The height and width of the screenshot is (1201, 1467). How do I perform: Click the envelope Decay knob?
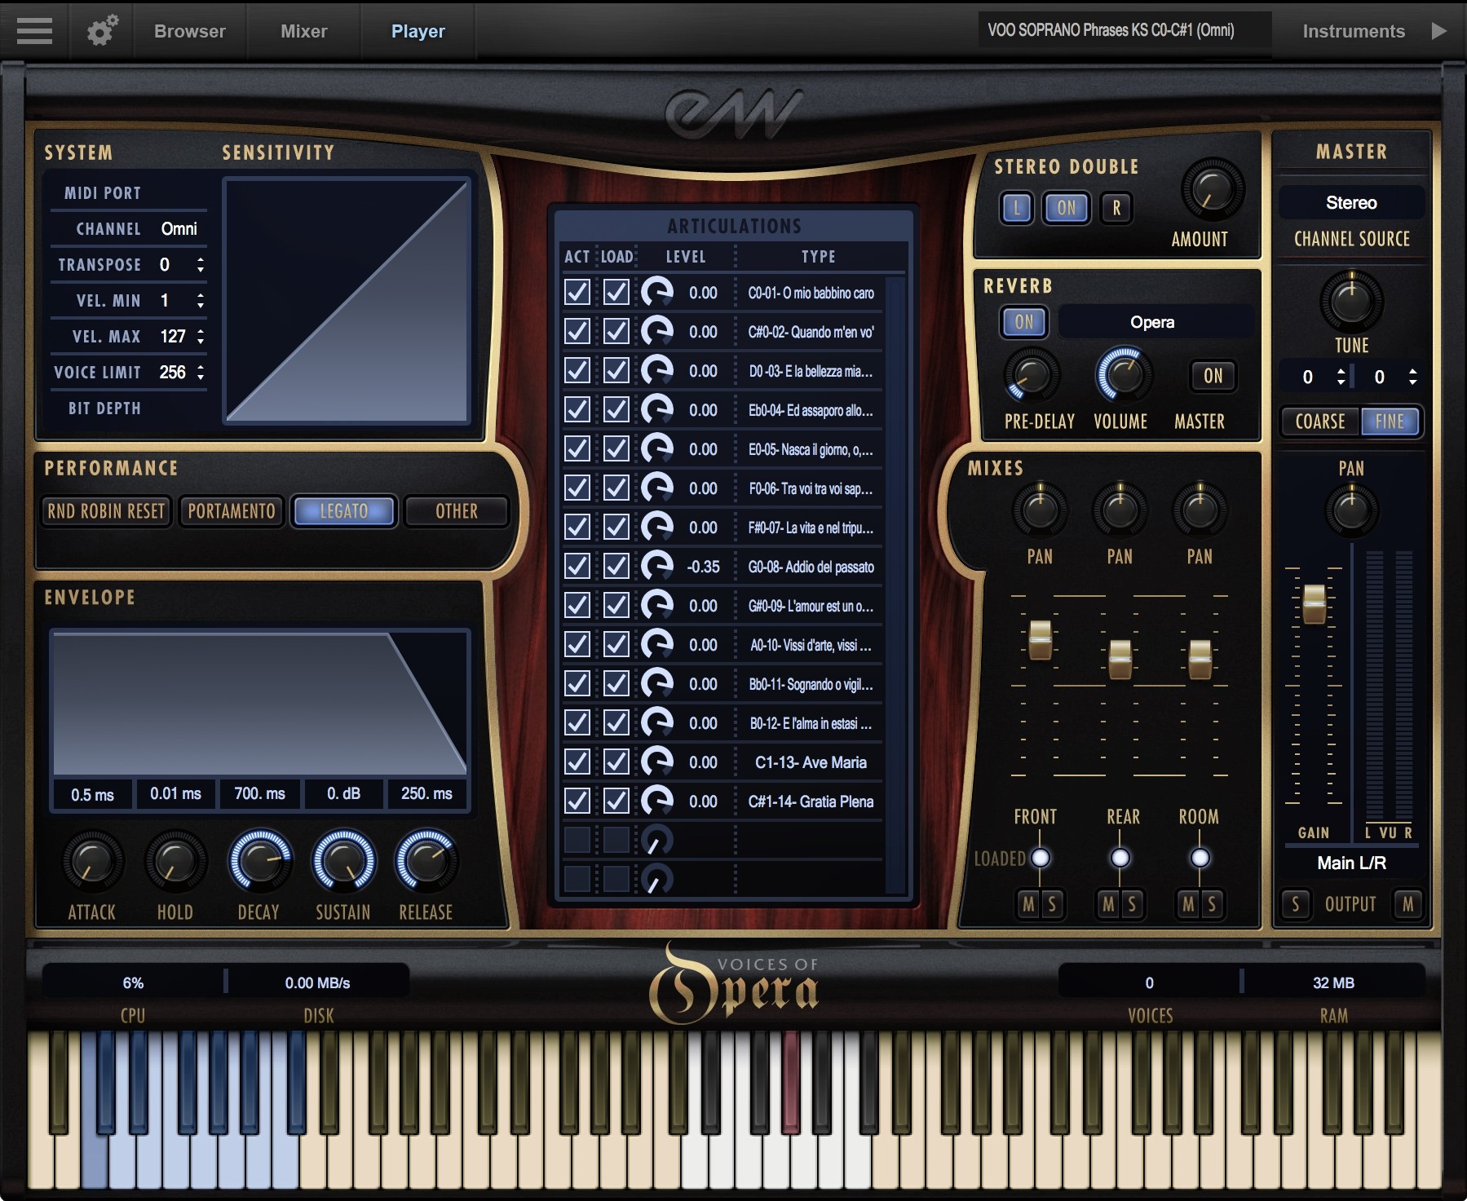pyautogui.click(x=260, y=860)
